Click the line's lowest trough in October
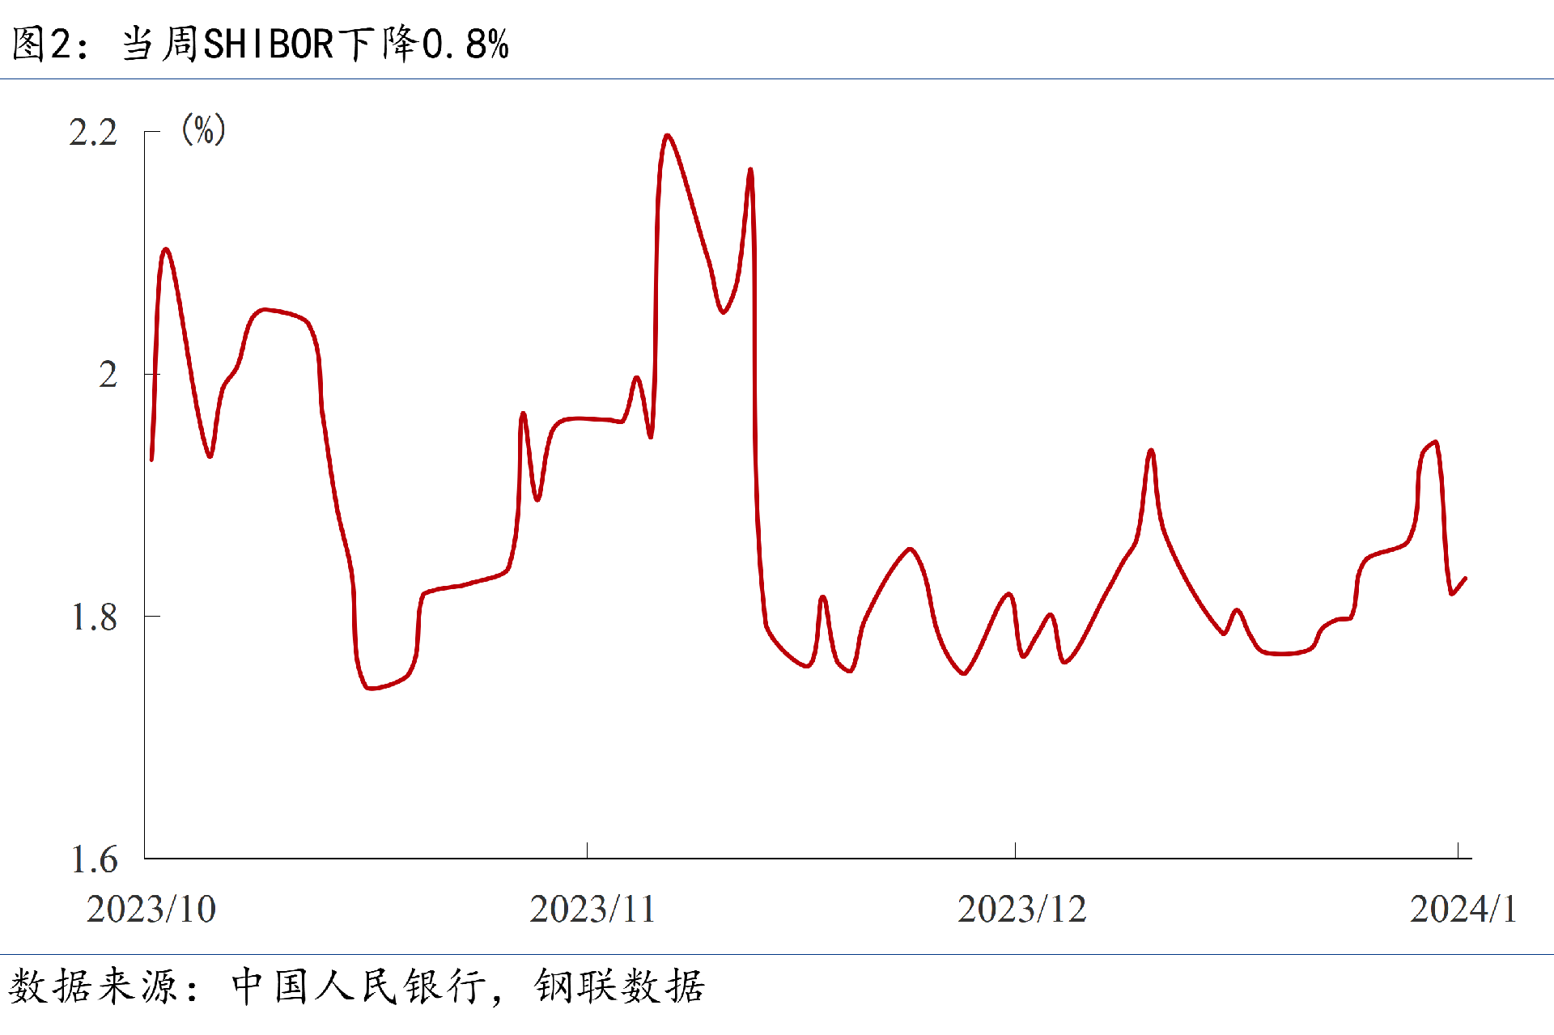 click(x=369, y=687)
